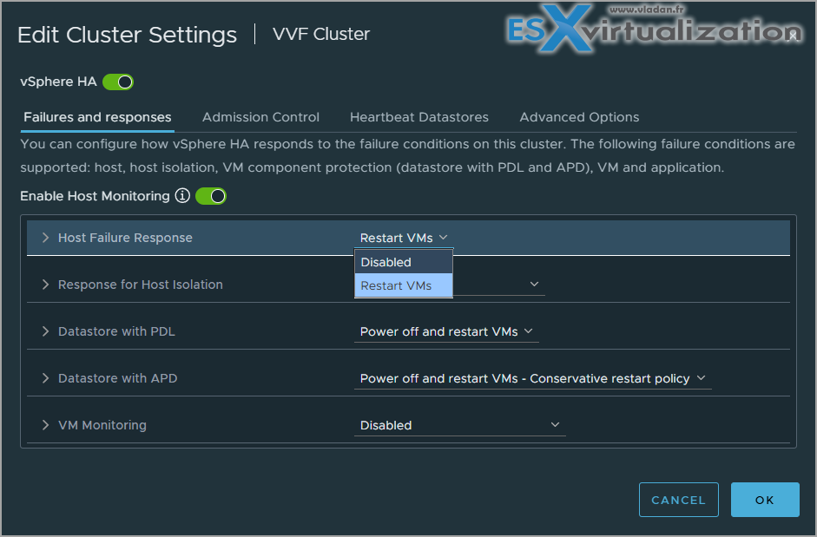Open Datastore with PDL response dropdown
Screen dimensions: 817x537
[446, 331]
